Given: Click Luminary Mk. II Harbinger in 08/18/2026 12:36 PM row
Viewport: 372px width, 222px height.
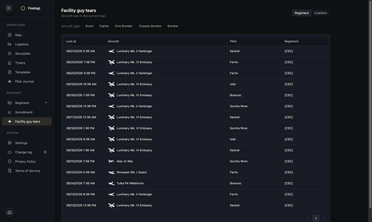Looking at the screenshot, I should click(134, 106).
